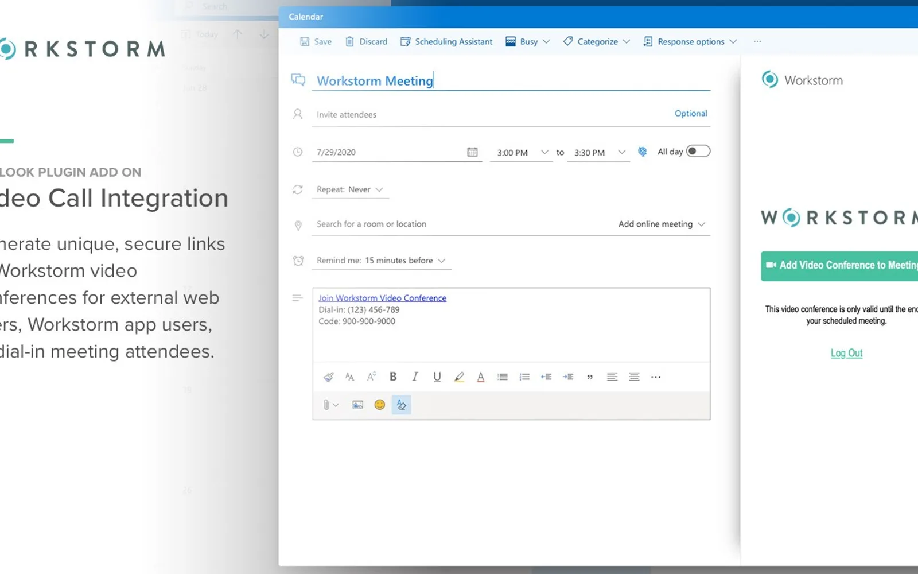The image size is (918, 574).
Task: Expand Add online meeting menu
Action: [662, 224]
